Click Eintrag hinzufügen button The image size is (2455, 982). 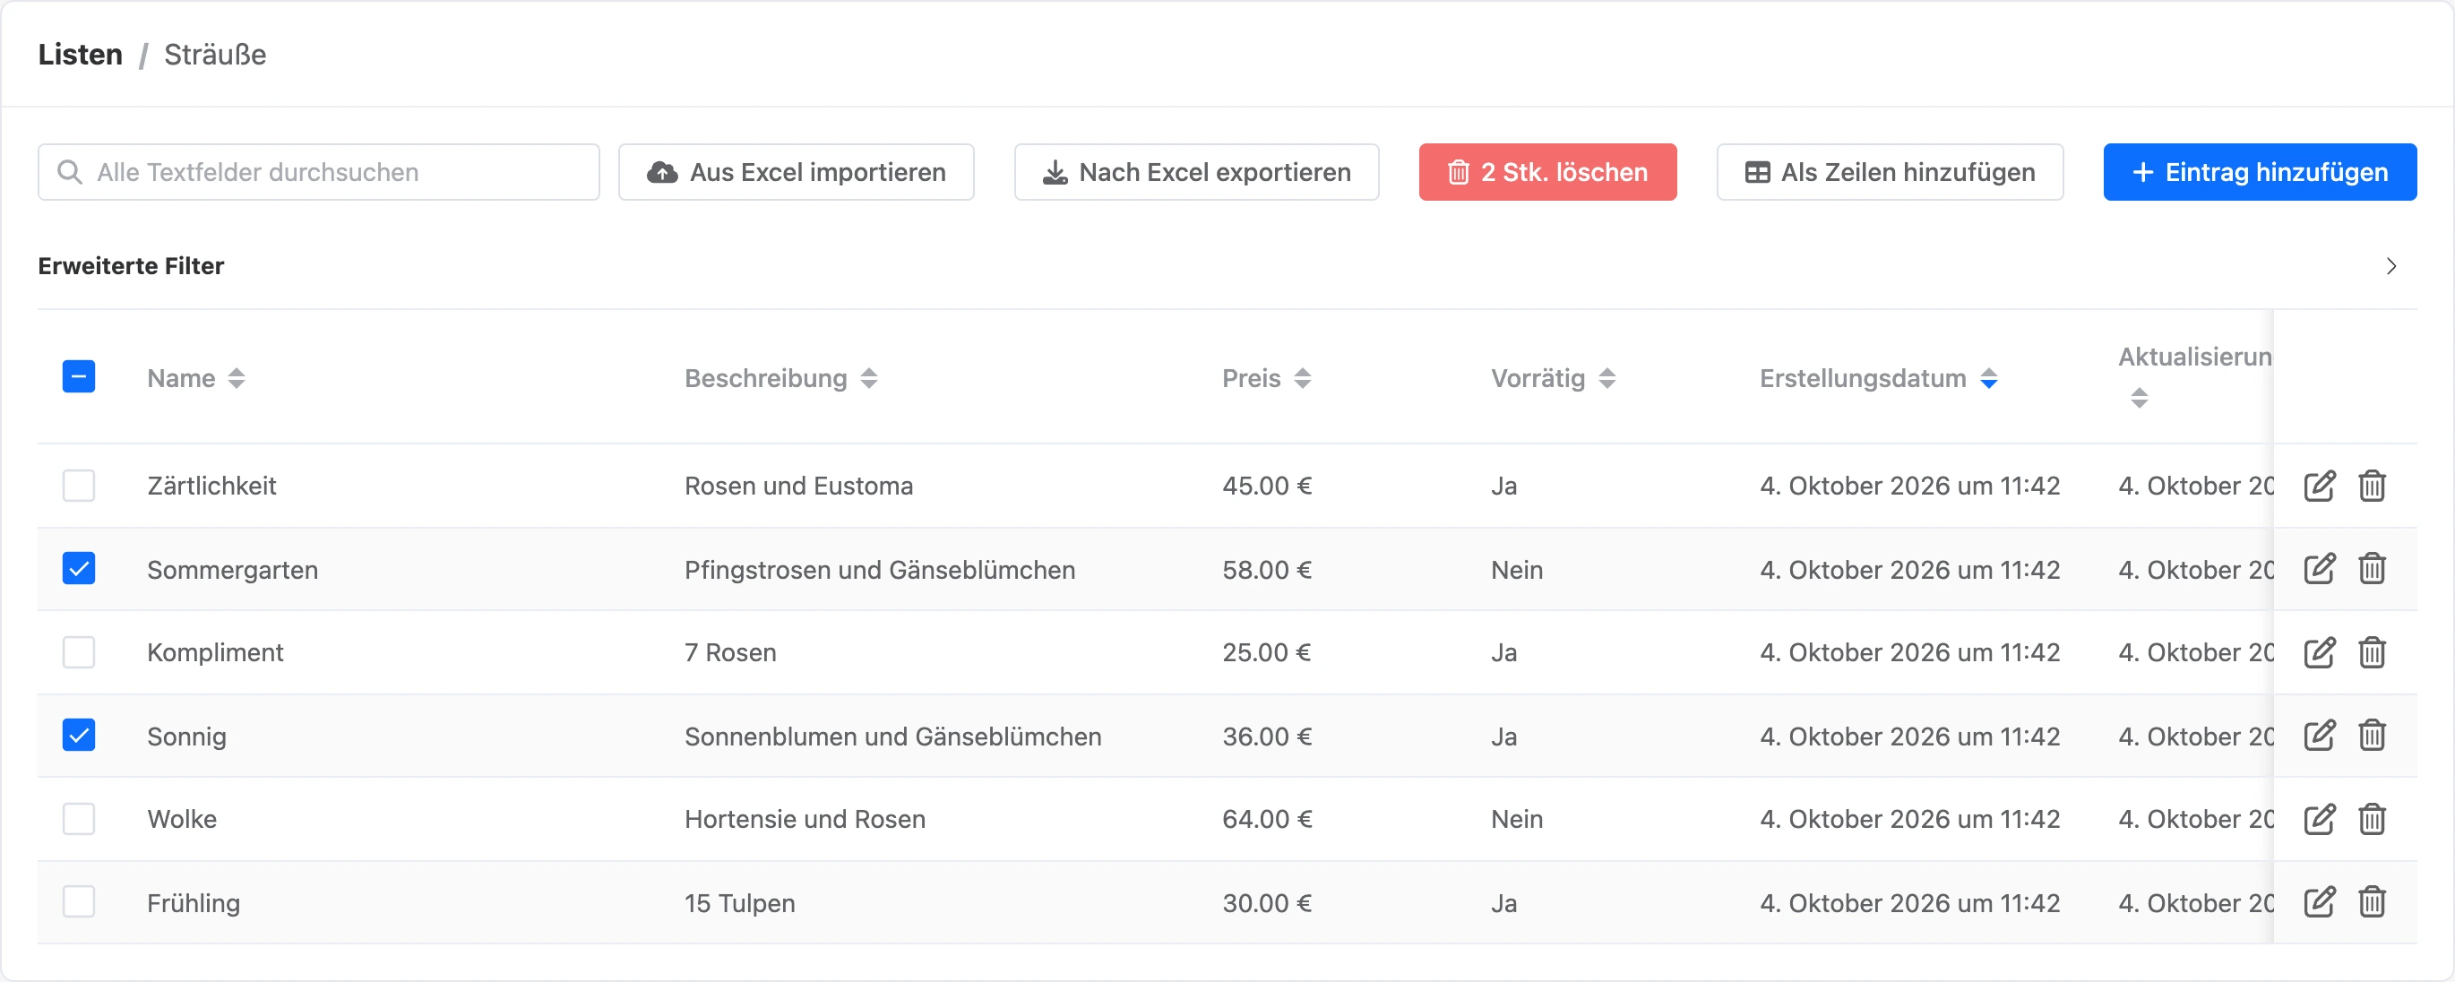click(2259, 173)
